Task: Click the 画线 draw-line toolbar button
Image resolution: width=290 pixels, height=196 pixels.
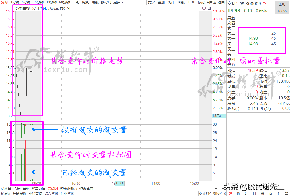Action: 181,2
